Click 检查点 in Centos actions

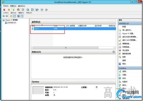click(125, 82)
